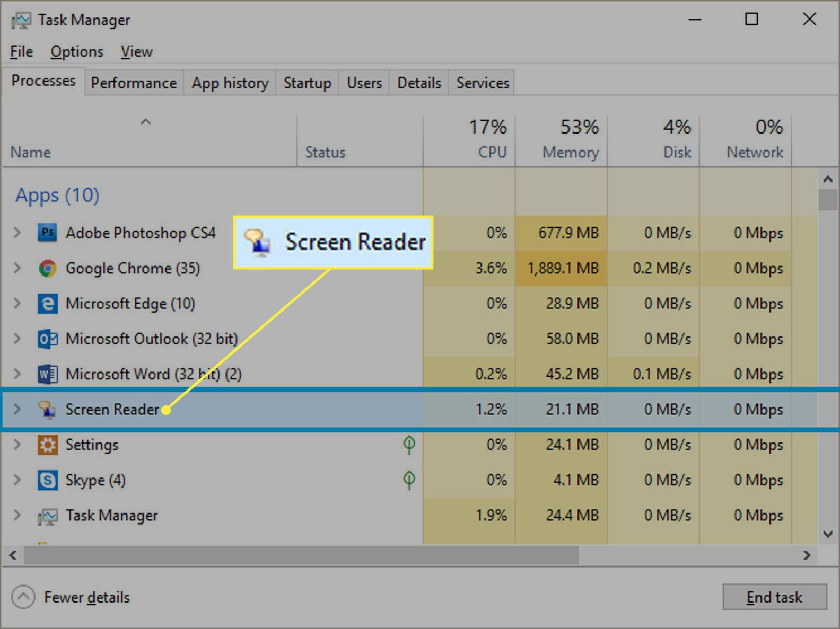
Task: Expand the Microsoft Outlook process
Action: (x=17, y=339)
